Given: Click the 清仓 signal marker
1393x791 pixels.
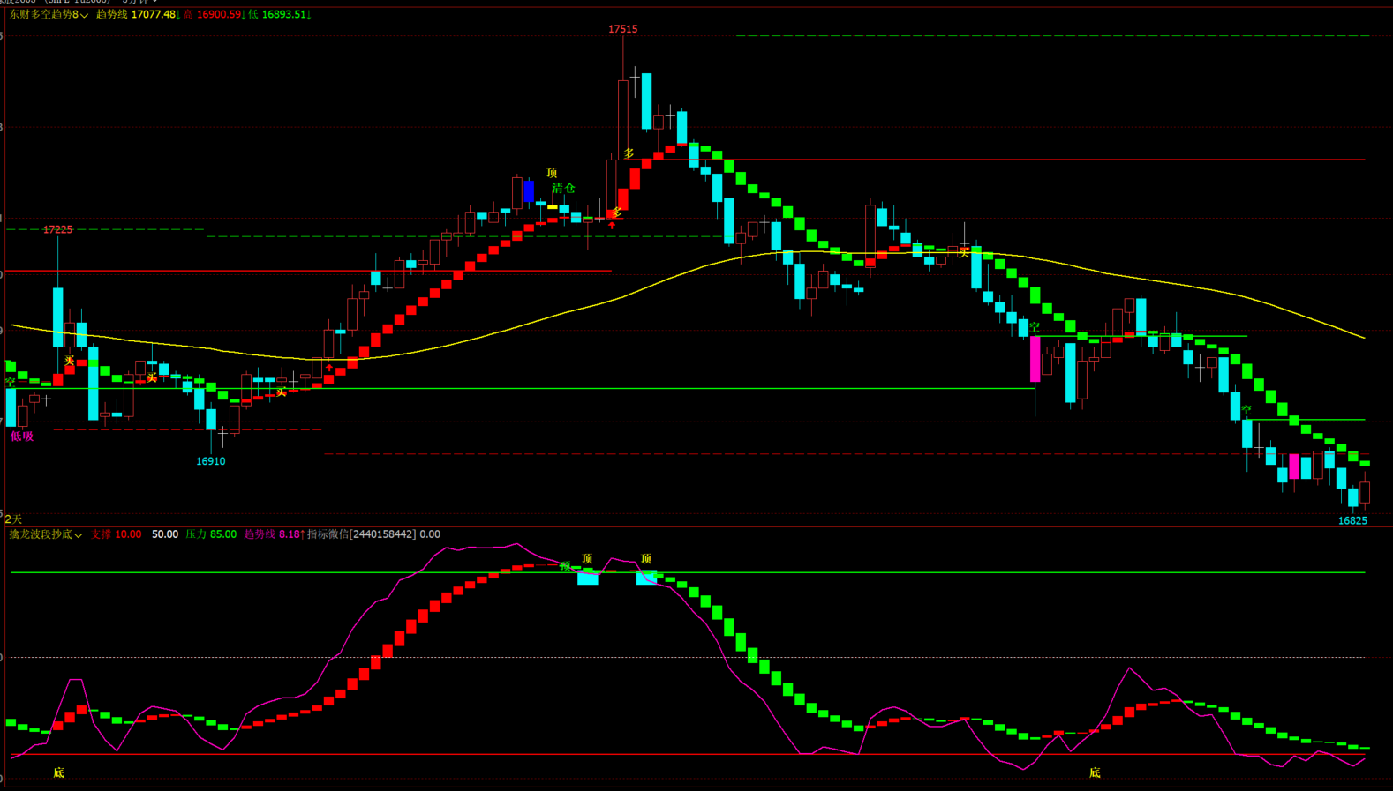Looking at the screenshot, I should point(563,189).
